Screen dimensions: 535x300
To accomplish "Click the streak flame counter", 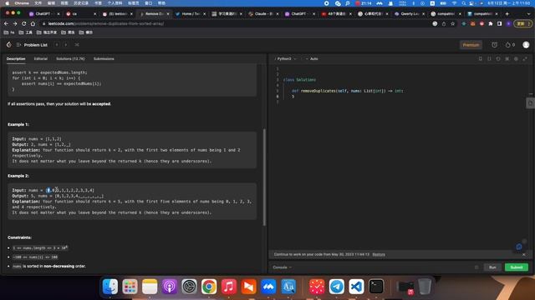I will point(510,45).
